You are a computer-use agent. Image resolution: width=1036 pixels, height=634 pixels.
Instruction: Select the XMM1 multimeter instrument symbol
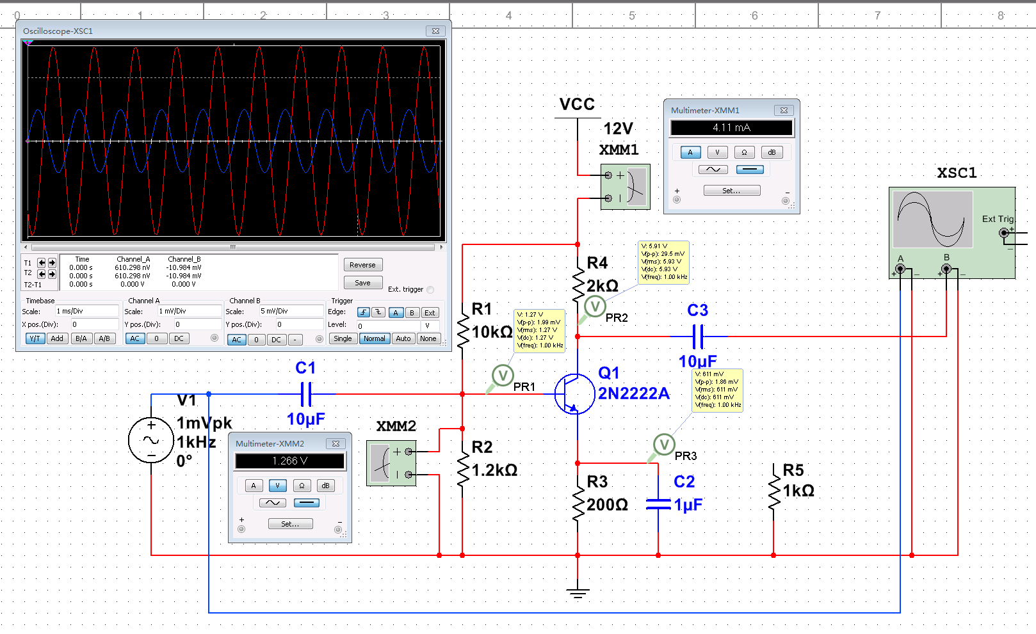pos(626,187)
